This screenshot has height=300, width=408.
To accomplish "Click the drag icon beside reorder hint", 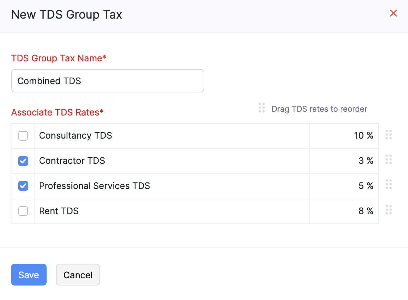I will click(262, 108).
